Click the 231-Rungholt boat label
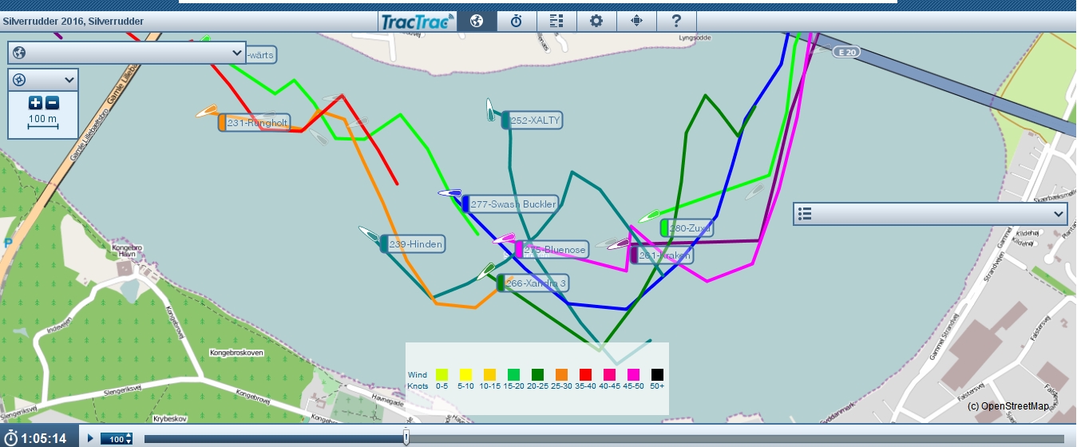1077x447 pixels. click(x=257, y=123)
